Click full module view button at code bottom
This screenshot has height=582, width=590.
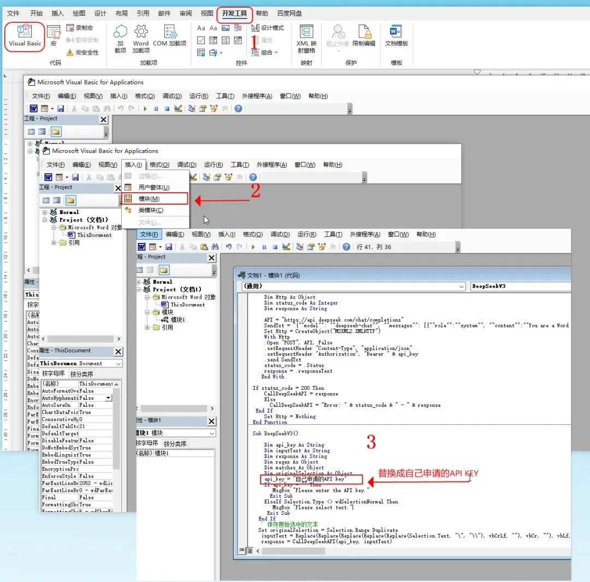click(x=250, y=550)
